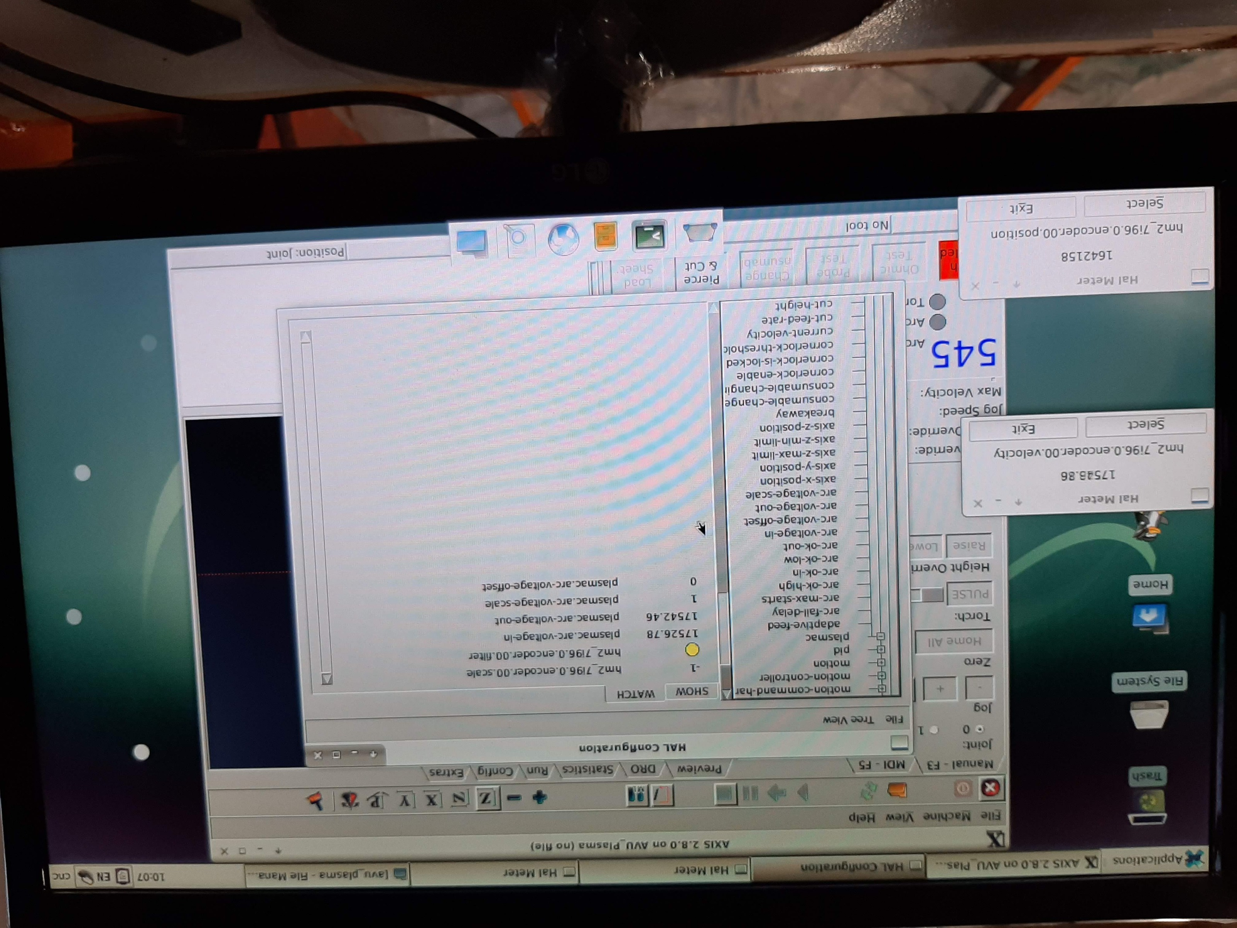Select arc-voltage-in in the HAL tree
This screenshot has height=928, width=1237.
point(801,532)
